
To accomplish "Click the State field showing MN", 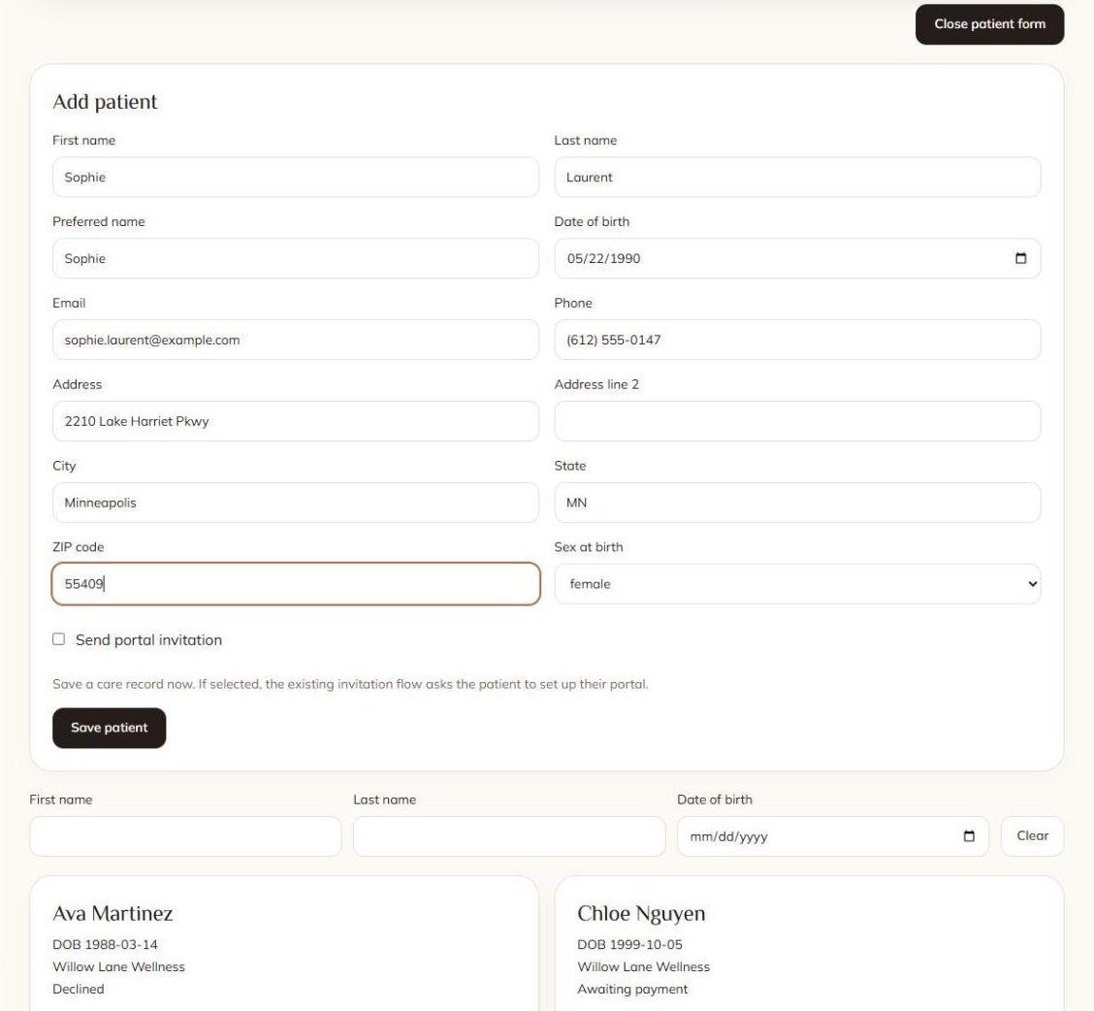I will [x=797, y=503].
